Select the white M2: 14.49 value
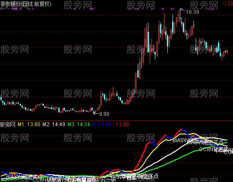This screenshot has width=233, height=182. point(54,124)
